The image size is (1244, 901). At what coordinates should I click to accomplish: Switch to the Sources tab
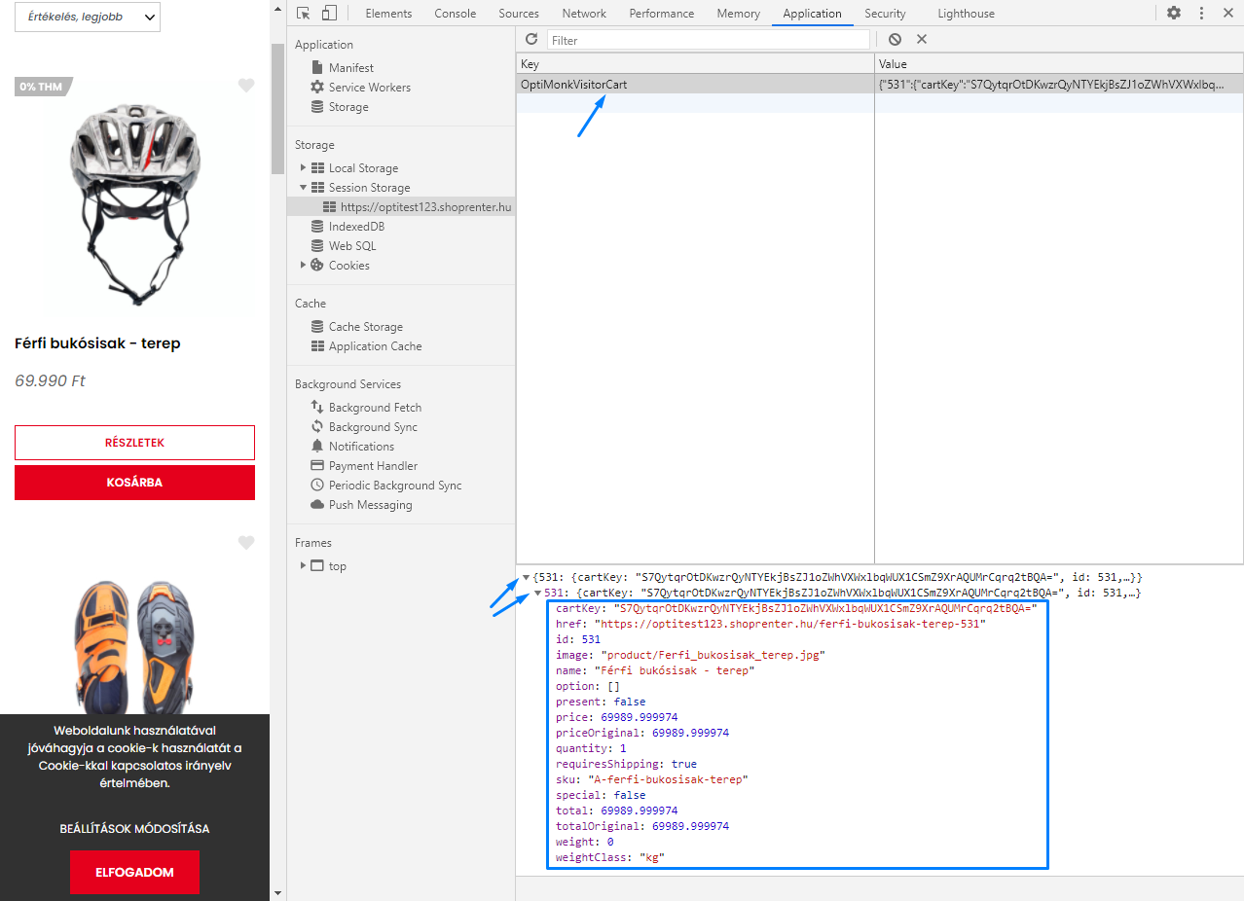click(519, 14)
